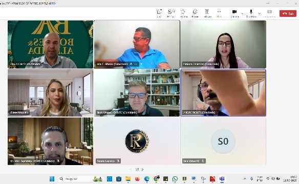
Task: Show the Pessoas participants list
Action: (x=171, y=13)
